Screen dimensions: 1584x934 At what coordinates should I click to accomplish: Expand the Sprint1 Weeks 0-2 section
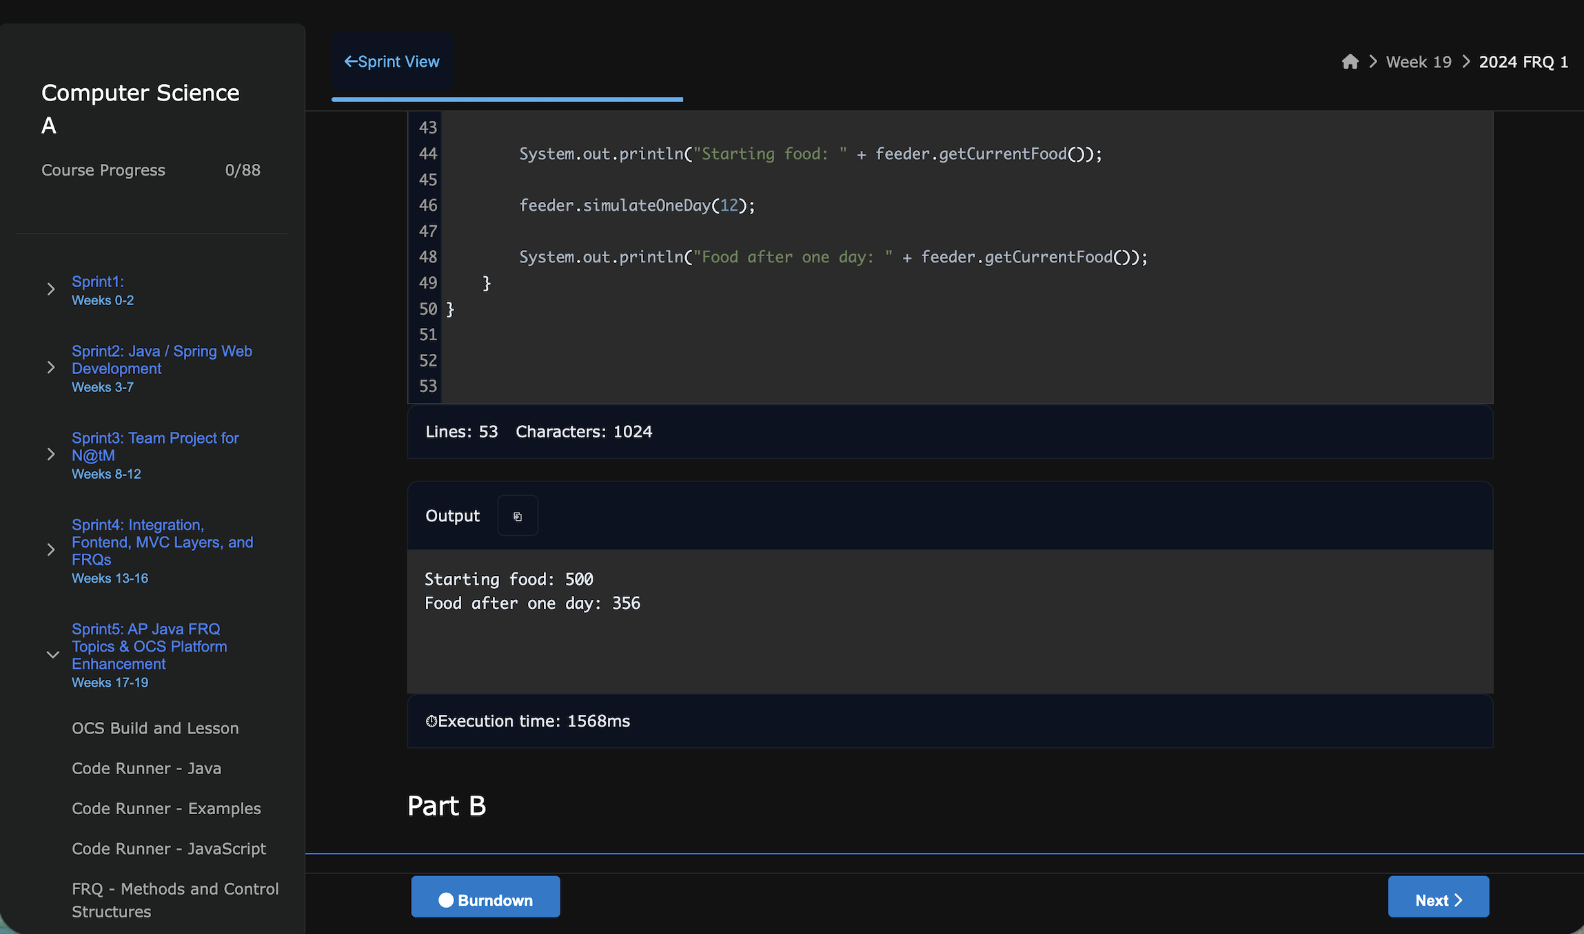[x=51, y=289]
